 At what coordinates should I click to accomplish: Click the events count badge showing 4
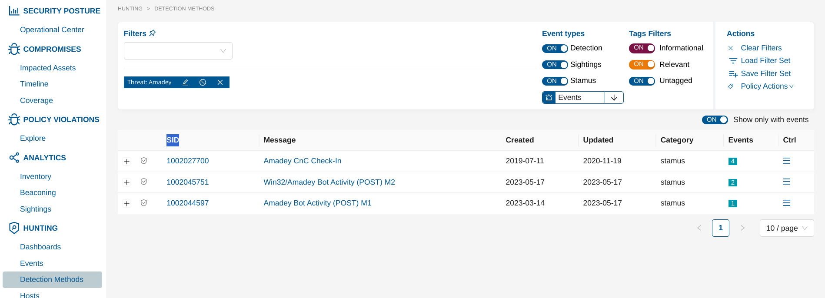(x=732, y=162)
